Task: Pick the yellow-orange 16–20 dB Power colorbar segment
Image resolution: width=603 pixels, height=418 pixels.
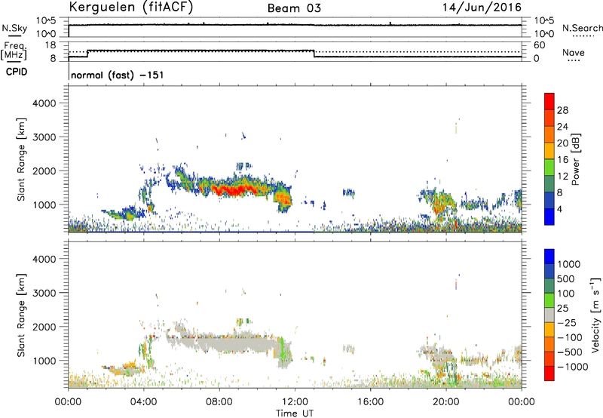Action: pyautogui.click(x=549, y=150)
